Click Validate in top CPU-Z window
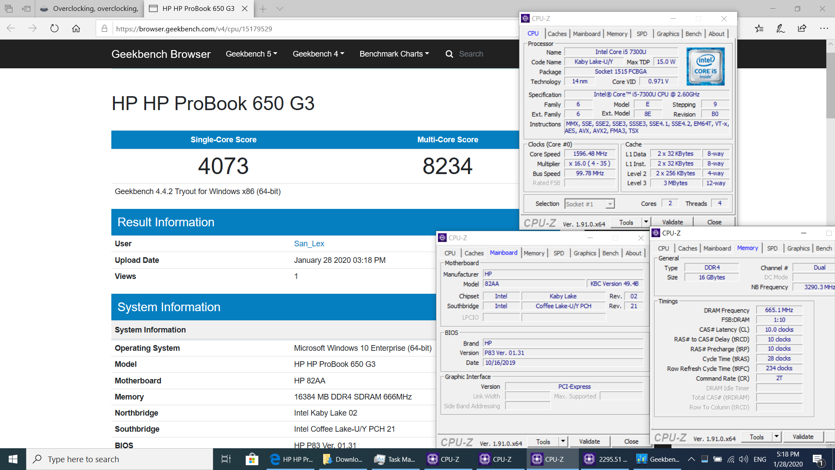Screen dimensions: 835x470 click(672, 222)
